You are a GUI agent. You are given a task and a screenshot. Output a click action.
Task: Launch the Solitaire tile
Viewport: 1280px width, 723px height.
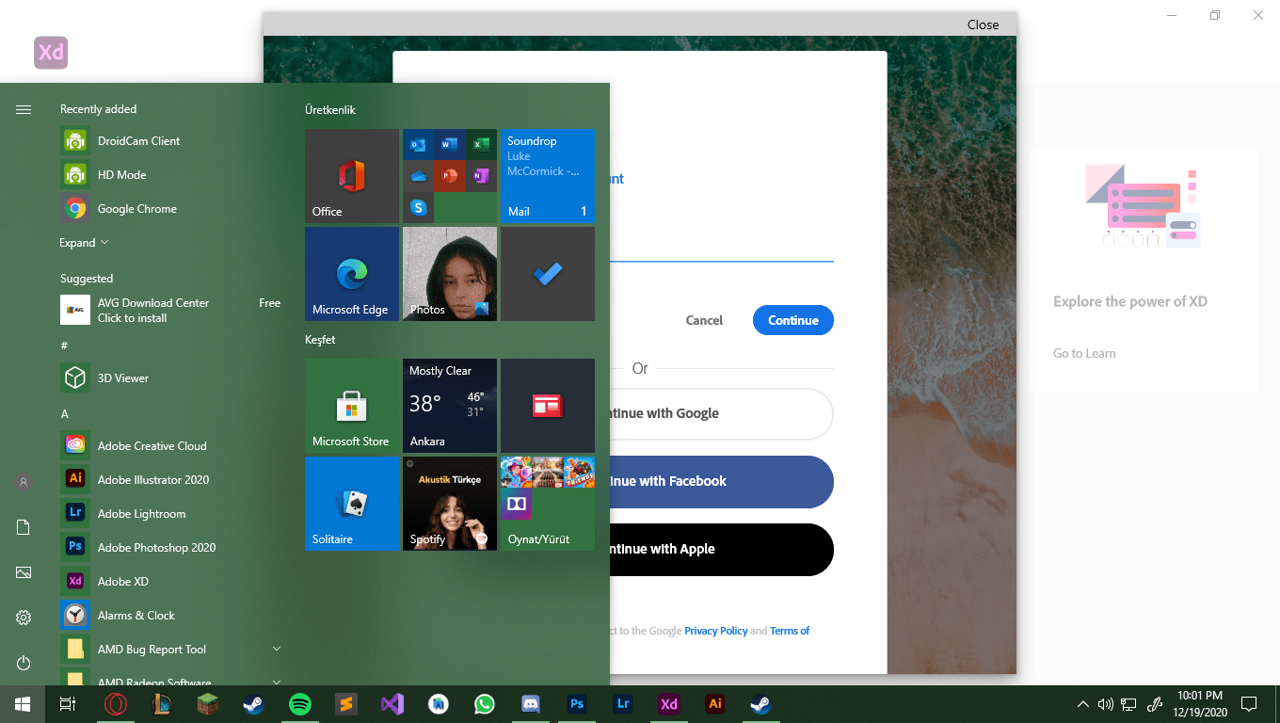(x=352, y=504)
